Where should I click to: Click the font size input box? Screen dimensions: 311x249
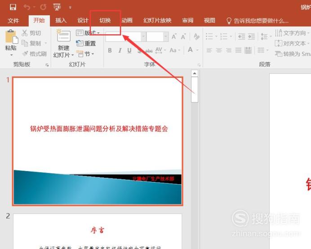[x=155, y=36]
